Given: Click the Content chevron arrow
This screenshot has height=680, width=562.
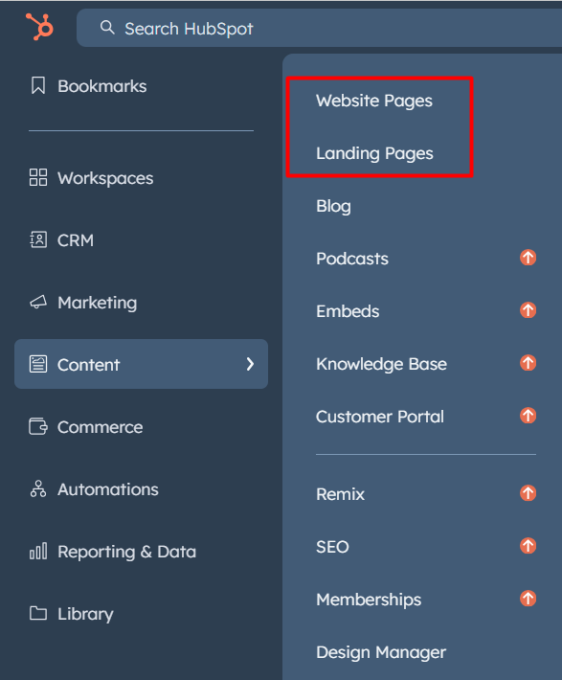Looking at the screenshot, I should (250, 364).
